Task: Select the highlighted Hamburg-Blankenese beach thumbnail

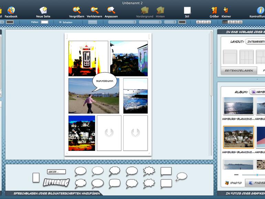Action: pyautogui.click(x=238, y=137)
